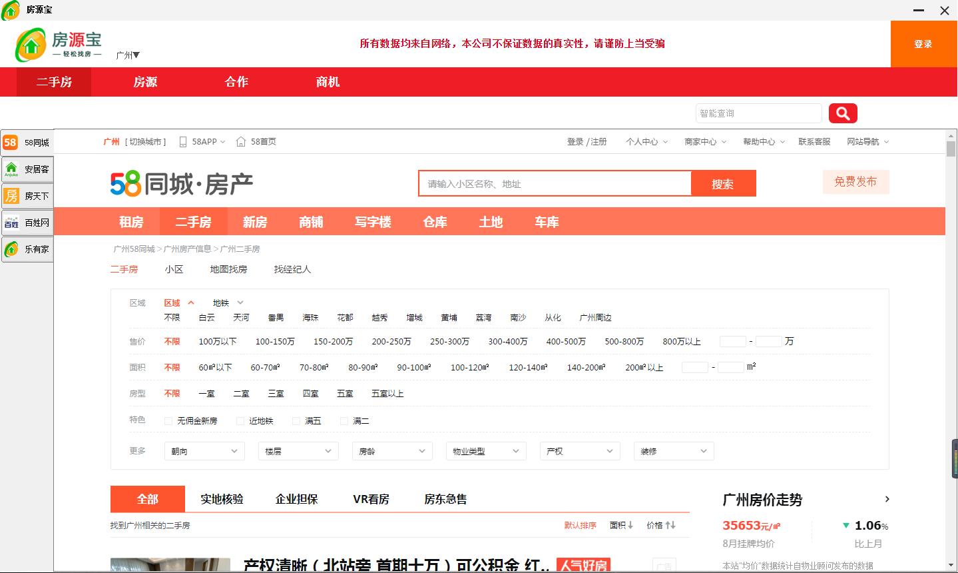Expand the 朝向 dropdown
Image resolution: width=958 pixels, height=573 pixels.
[x=204, y=451]
